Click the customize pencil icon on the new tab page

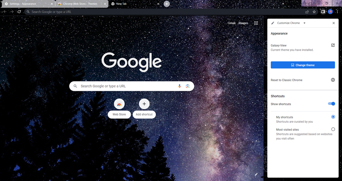tap(256, 175)
